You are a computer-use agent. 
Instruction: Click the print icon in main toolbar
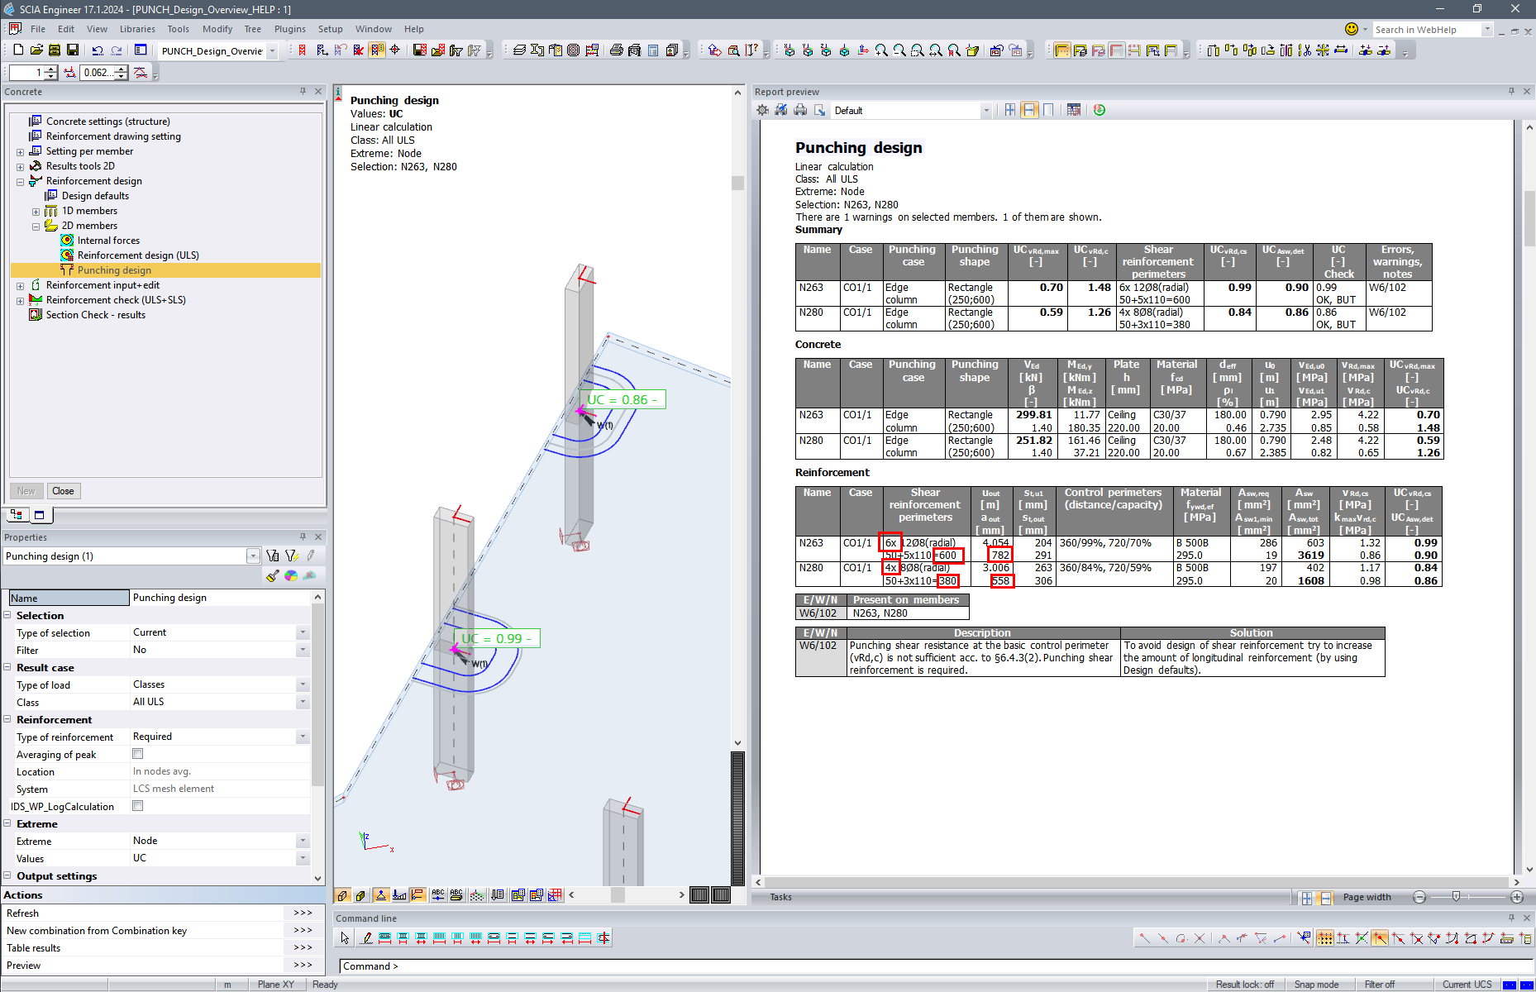point(616,50)
